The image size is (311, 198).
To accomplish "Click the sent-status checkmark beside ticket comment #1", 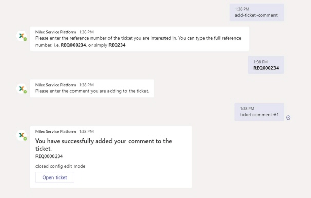I will coord(288,117).
